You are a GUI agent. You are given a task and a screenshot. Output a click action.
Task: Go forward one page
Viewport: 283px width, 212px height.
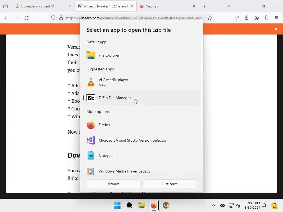[x=17, y=18]
